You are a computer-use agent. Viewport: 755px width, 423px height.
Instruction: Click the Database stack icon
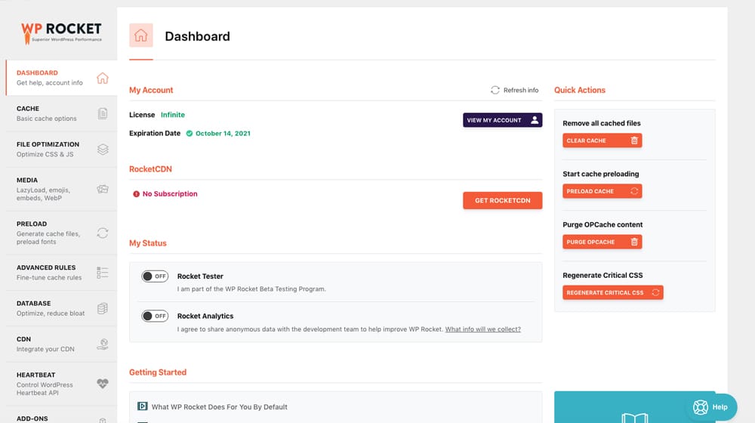[103, 308]
